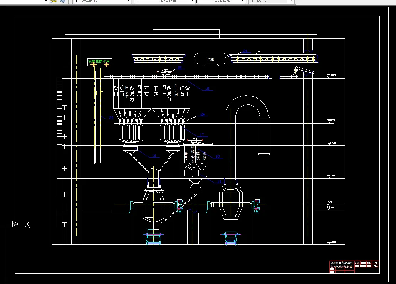Image resolution: width=396 pixels, height=284 pixels.
Task: Click callout number 15 beside the silos
Action: coord(207,89)
